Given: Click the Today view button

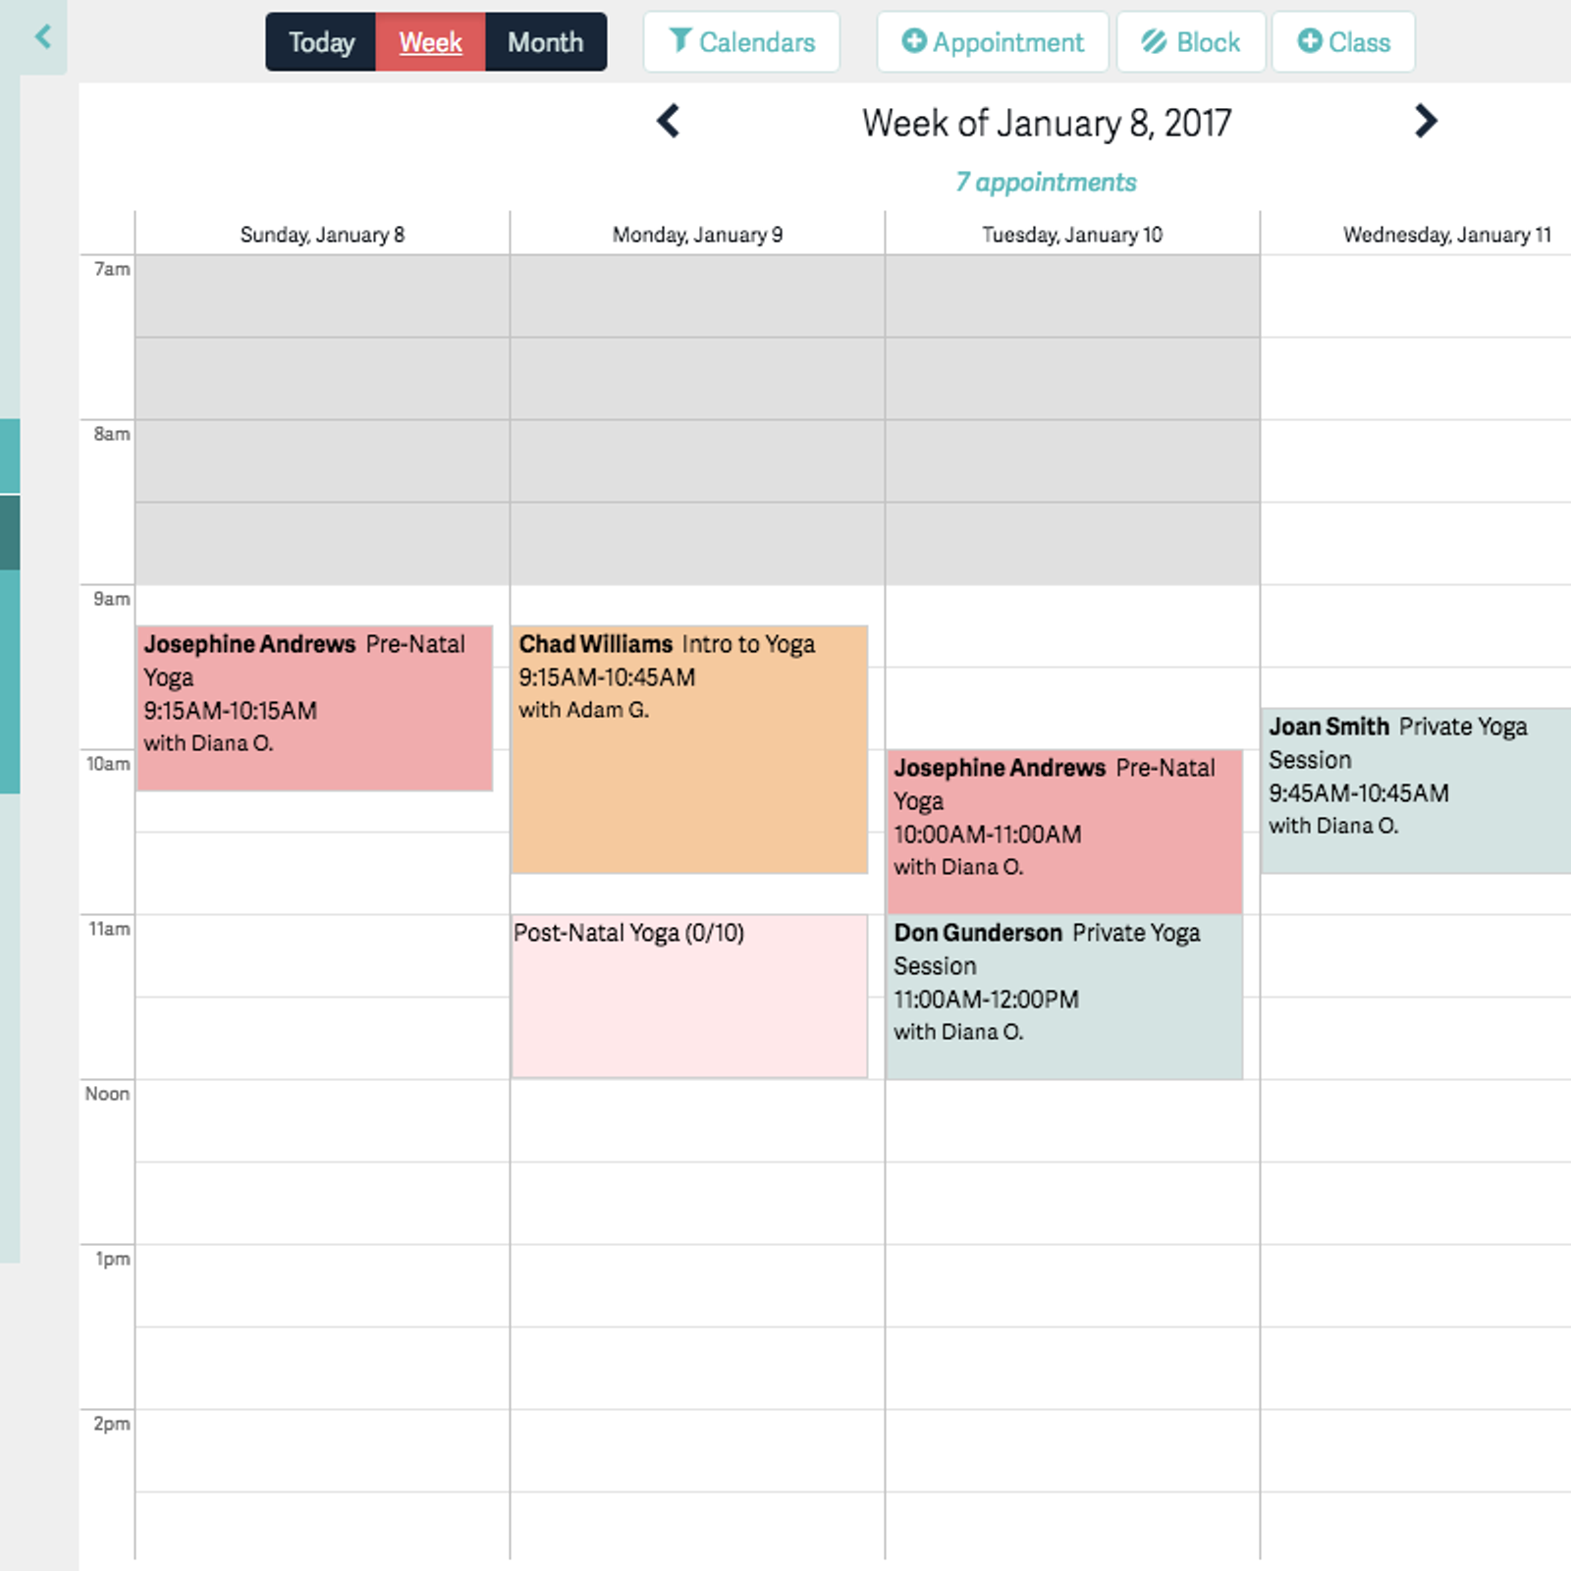Looking at the screenshot, I should [x=321, y=42].
